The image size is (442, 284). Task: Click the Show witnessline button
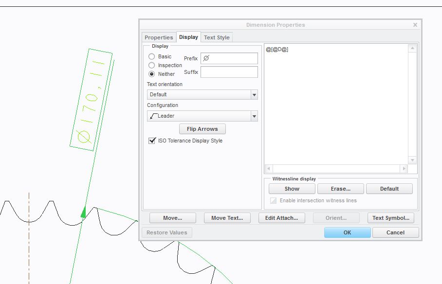click(292, 189)
